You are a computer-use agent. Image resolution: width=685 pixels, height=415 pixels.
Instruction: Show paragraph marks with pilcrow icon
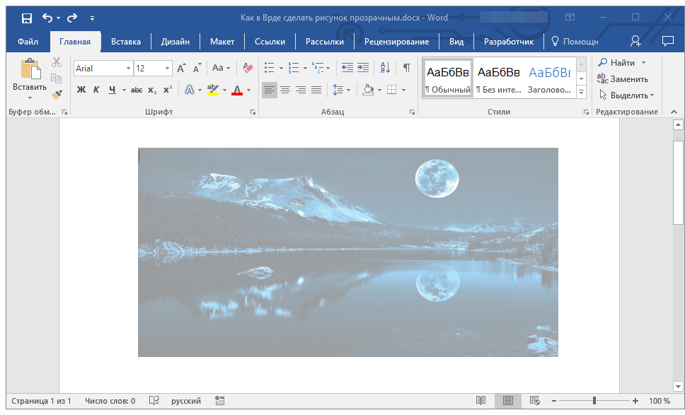(406, 69)
